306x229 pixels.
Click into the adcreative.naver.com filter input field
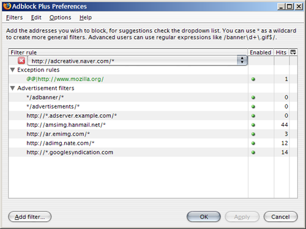[x=133, y=60]
